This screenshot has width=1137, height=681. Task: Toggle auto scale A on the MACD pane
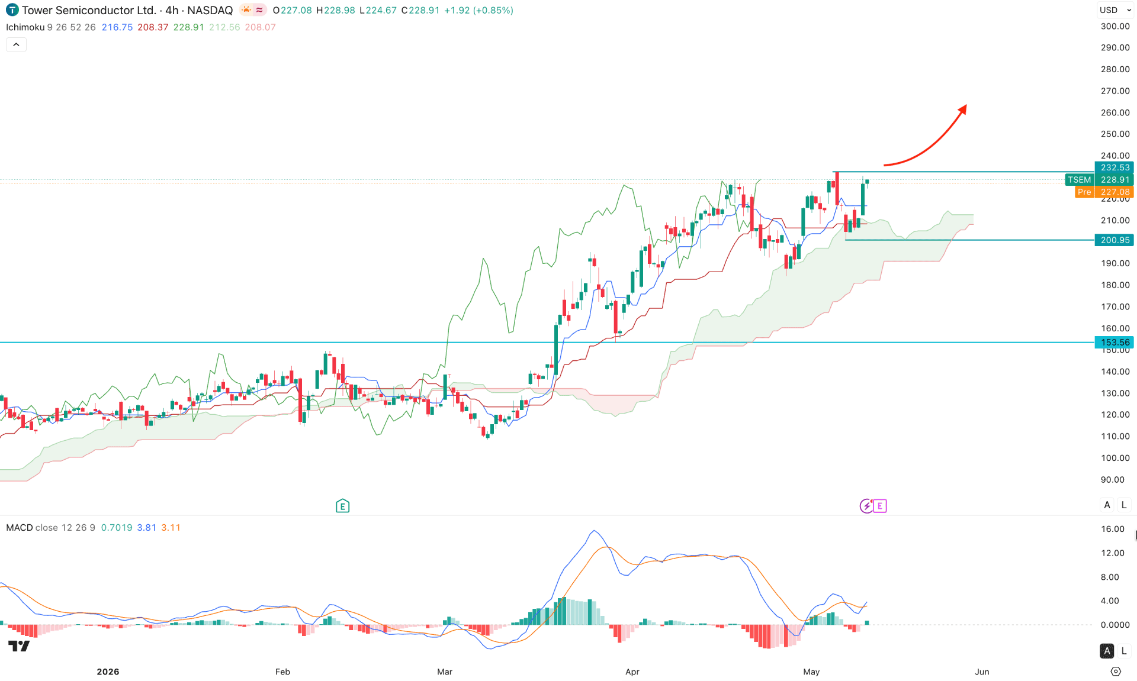(1107, 651)
